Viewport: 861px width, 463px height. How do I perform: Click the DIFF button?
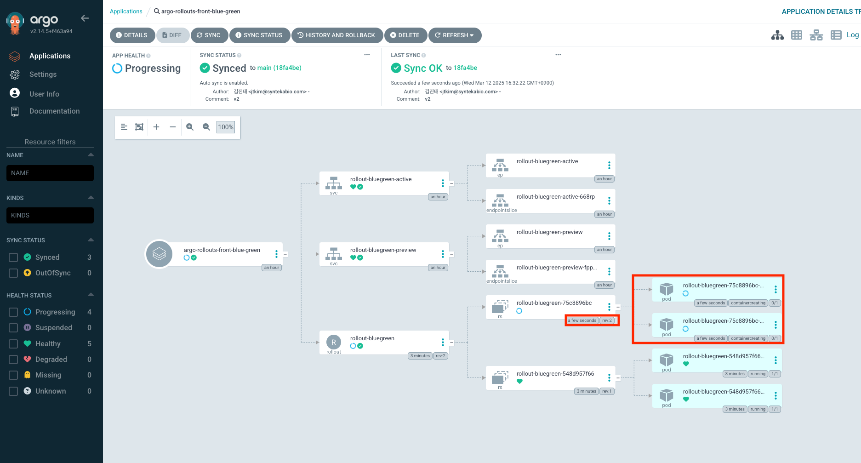tap(172, 35)
